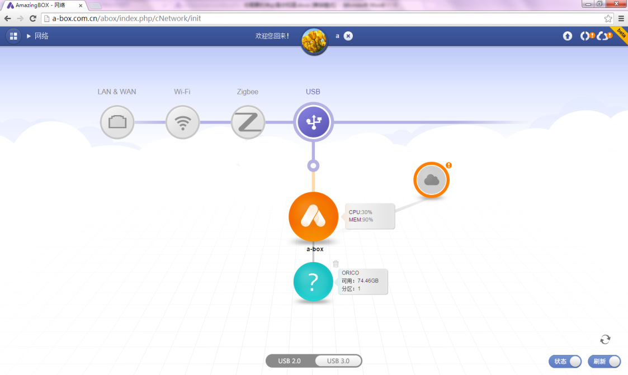Log out using the X next to username
Viewport: 628px width, 375px height.
pyautogui.click(x=348, y=36)
